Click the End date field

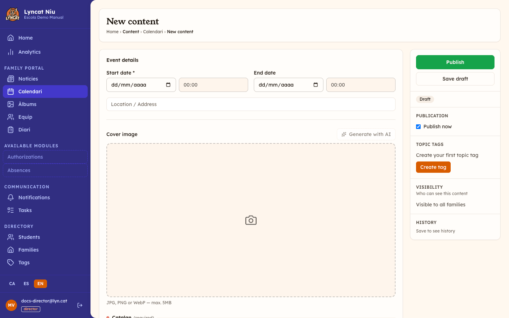click(288, 85)
